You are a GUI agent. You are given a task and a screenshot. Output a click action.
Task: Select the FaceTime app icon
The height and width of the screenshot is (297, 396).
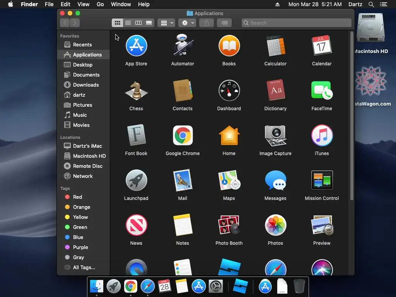coord(322,90)
